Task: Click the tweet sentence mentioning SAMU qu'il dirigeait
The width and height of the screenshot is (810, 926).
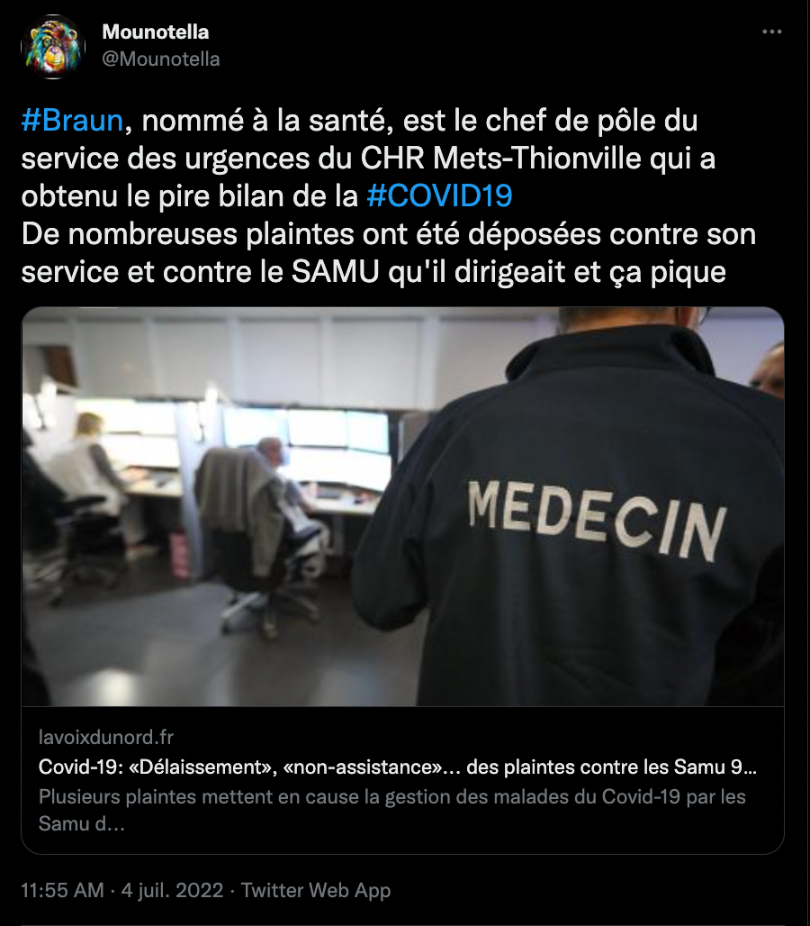Action: (x=373, y=272)
